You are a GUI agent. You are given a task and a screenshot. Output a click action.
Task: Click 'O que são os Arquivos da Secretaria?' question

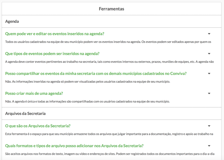tap(38, 126)
